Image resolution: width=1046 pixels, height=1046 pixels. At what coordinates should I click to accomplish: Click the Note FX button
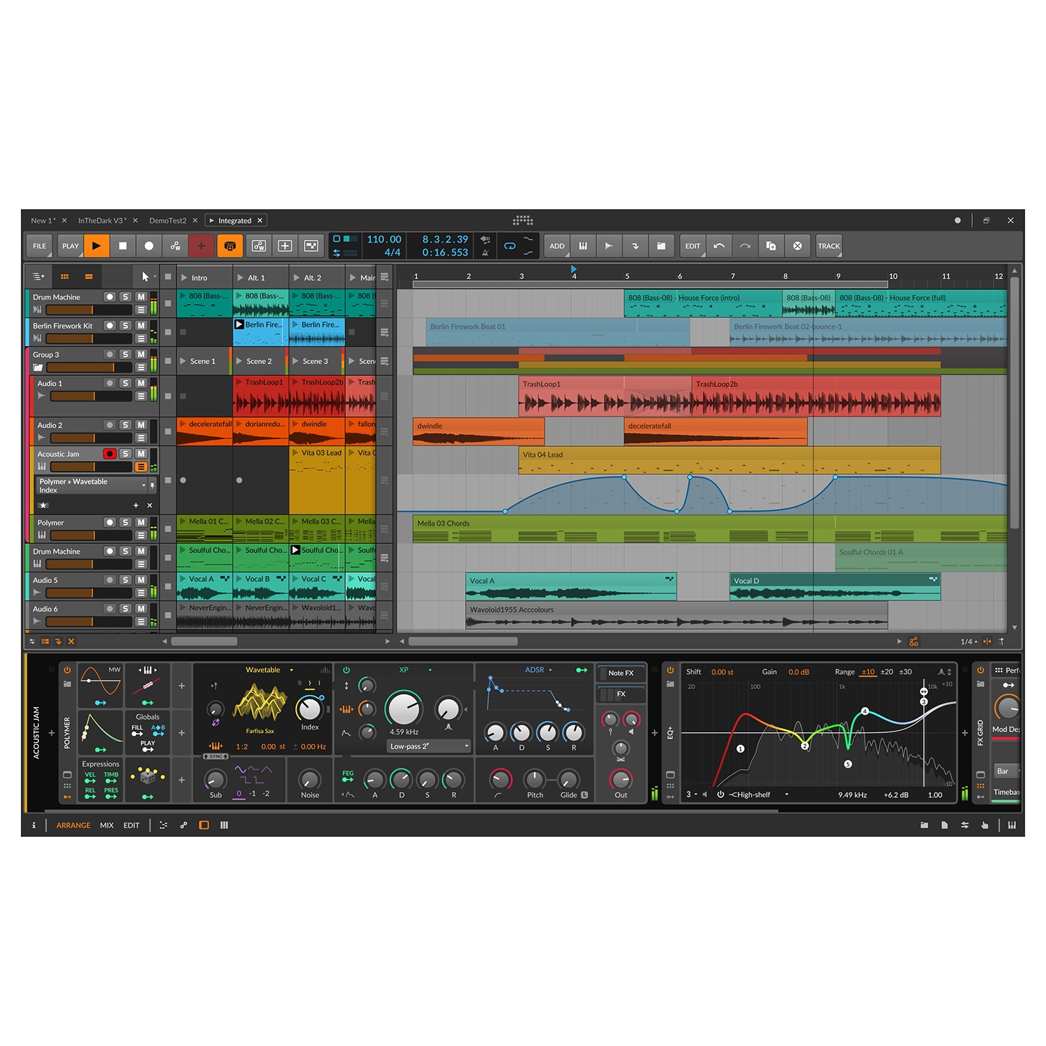pos(621,673)
